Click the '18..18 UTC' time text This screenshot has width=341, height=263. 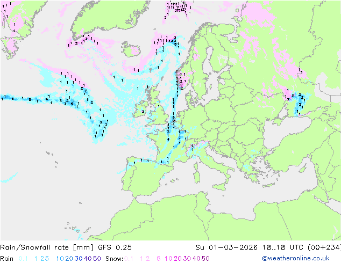(x=282, y=247)
